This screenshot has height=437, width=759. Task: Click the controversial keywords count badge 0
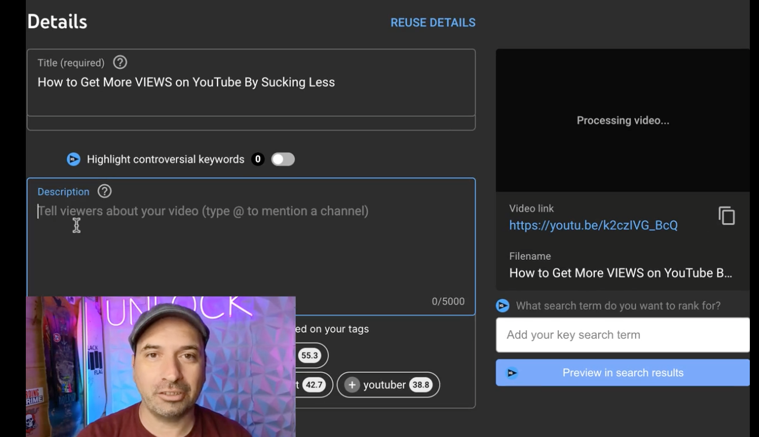click(x=258, y=159)
